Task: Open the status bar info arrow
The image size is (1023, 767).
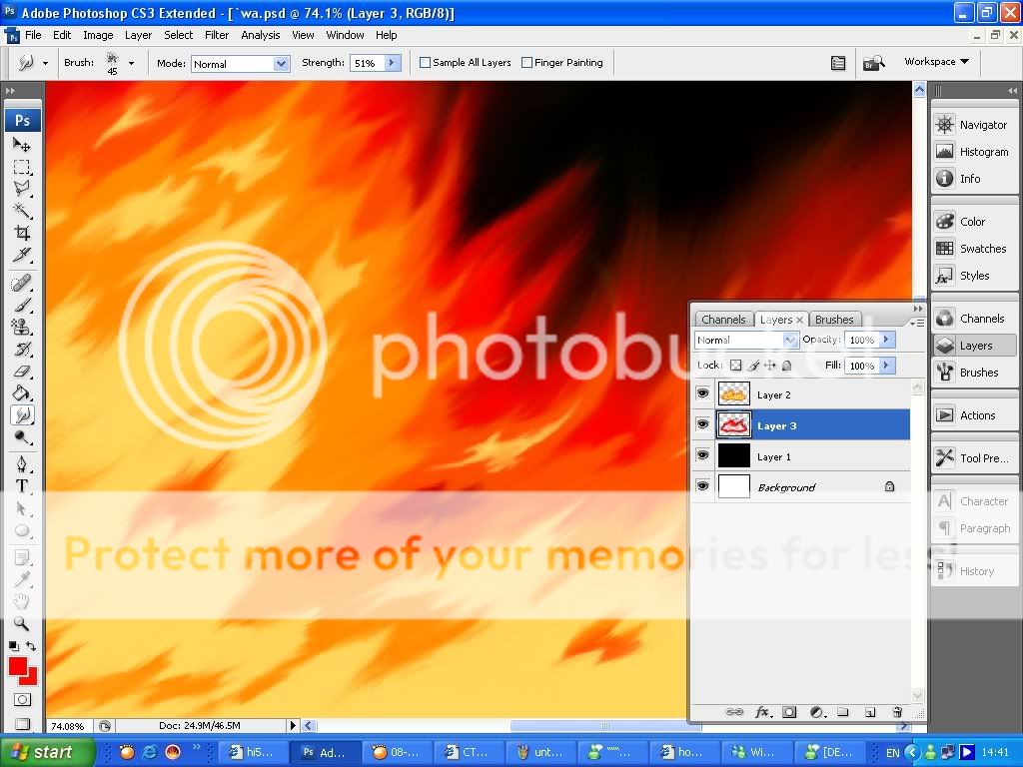Action: coord(293,725)
